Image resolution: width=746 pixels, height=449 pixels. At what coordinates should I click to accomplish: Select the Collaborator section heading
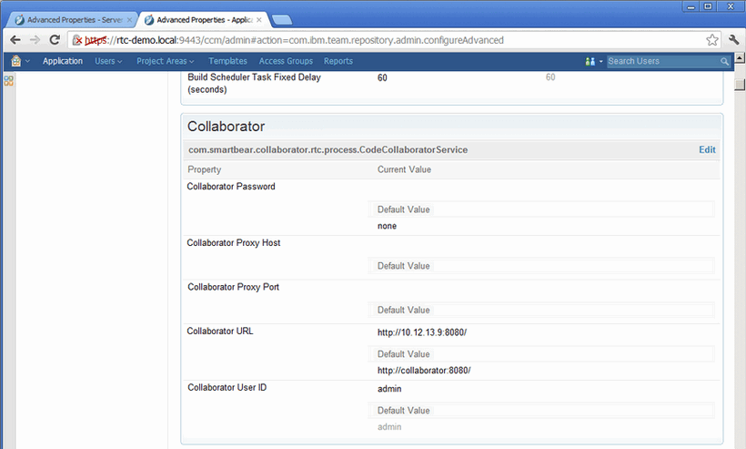pos(226,127)
